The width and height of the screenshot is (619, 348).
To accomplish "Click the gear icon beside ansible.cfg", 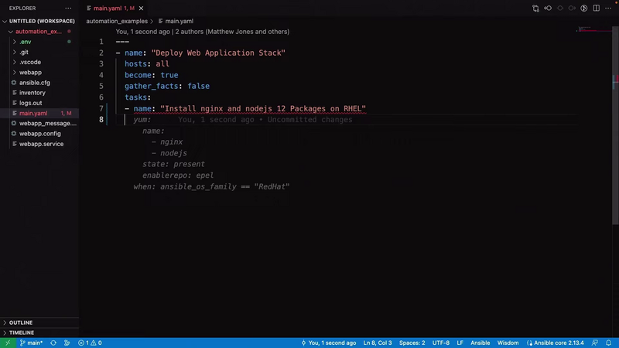I will pyautogui.click(x=14, y=83).
